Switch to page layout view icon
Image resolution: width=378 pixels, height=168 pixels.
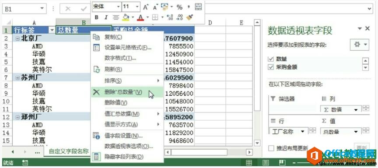coord(266,163)
